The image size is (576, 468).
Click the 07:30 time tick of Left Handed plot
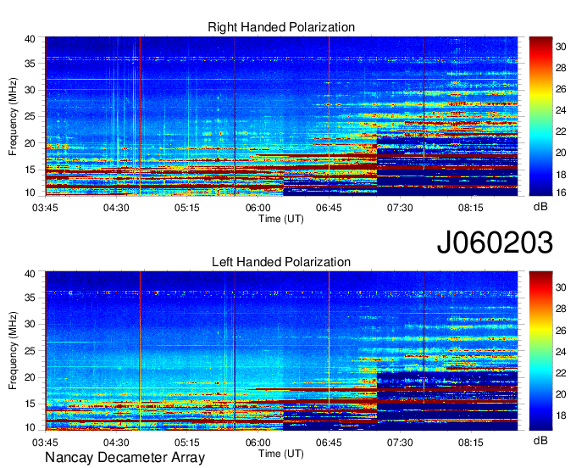[x=400, y=443]
